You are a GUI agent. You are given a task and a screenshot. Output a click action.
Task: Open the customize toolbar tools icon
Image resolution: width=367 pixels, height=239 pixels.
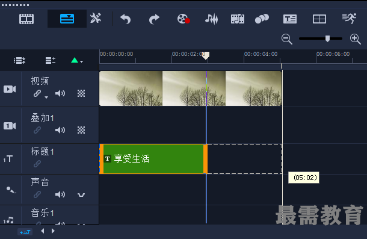[x=96, y=18]
